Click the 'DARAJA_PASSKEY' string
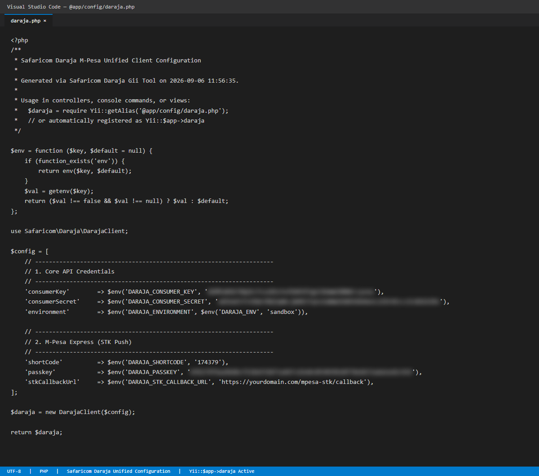The image size is (539, 476). 152,372
